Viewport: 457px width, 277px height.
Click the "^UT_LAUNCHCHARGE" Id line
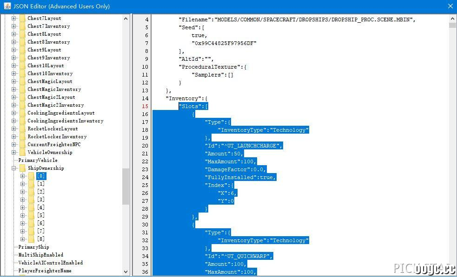pyautogui.click(x=244, y=146)
